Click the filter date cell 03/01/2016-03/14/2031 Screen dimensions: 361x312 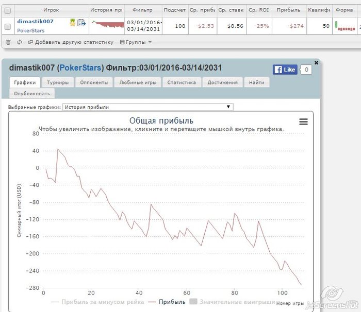[x=143, y=26]
